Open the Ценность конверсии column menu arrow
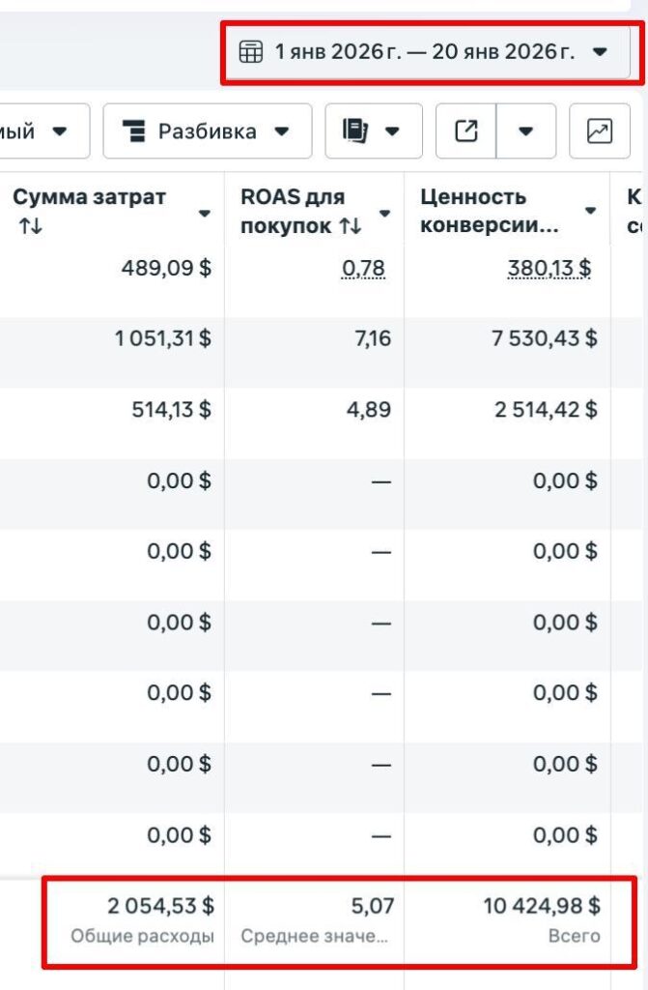 point(590,211)
